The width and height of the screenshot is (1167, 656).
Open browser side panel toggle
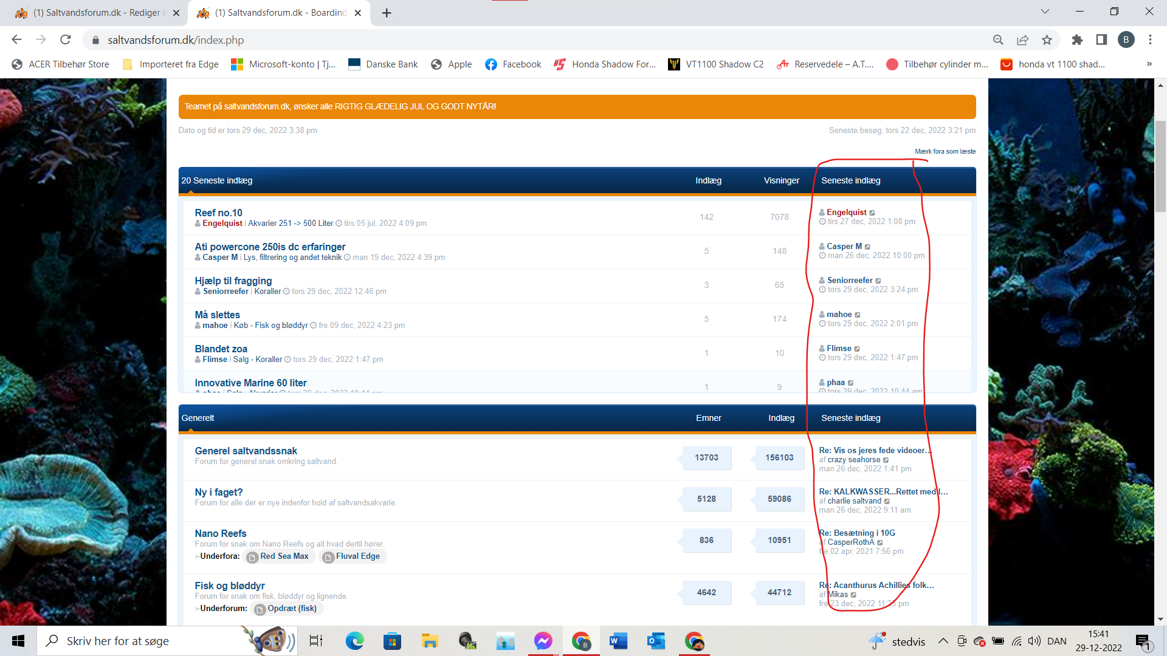point(1101,39)
